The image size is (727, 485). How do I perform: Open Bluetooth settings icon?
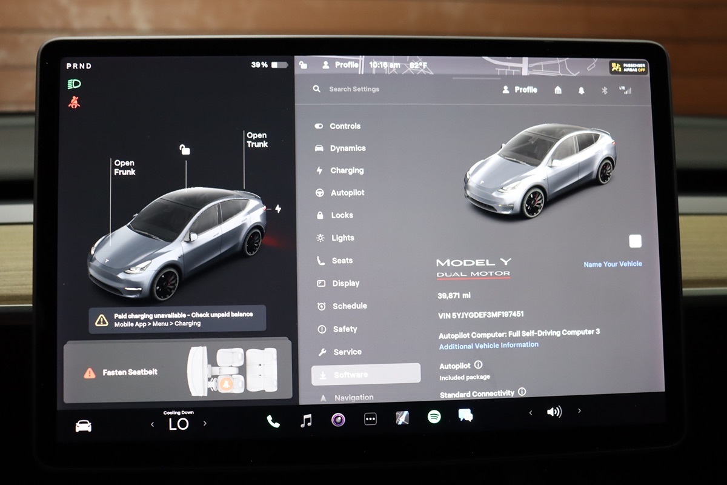pyautogui.click(x=604, y=90)
